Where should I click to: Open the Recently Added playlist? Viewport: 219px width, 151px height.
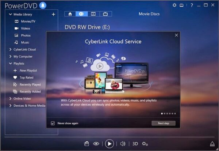(x=27, y=91)
